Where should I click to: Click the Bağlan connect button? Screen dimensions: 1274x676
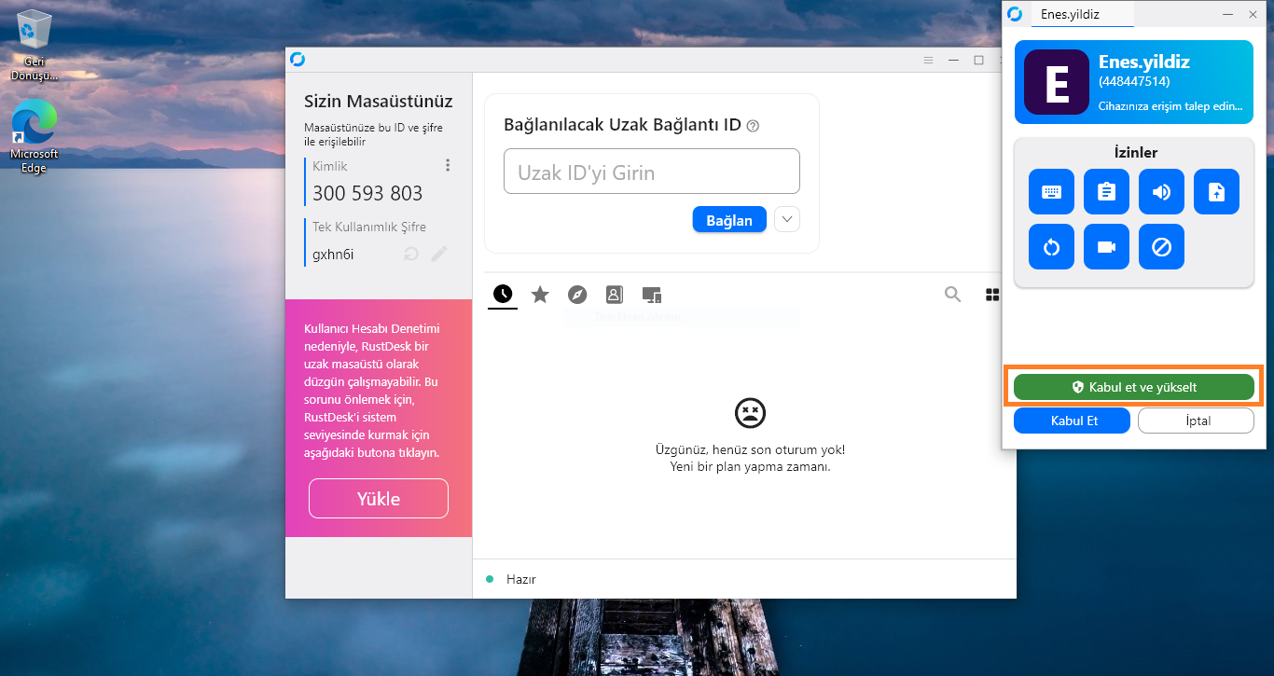click(729, 220)
